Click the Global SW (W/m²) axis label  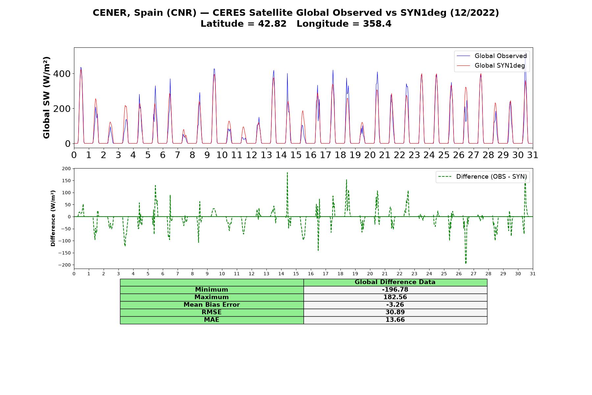46,97
